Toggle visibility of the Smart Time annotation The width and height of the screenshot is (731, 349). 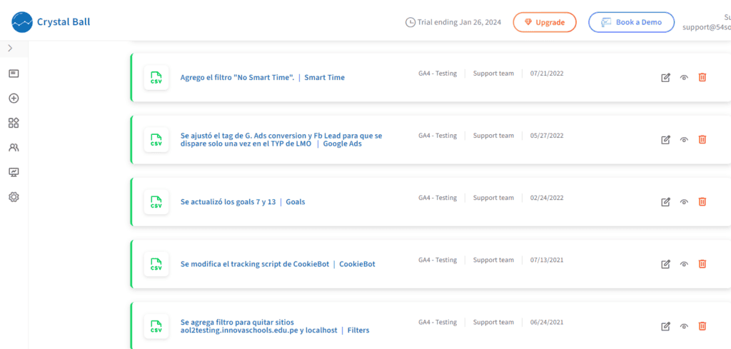pyautogui.click(x=684, y=78)
